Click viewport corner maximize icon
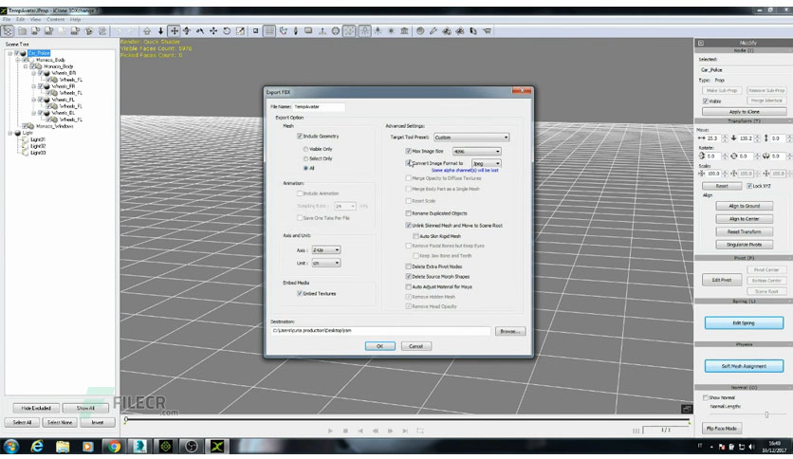 (x=687, y=409)
